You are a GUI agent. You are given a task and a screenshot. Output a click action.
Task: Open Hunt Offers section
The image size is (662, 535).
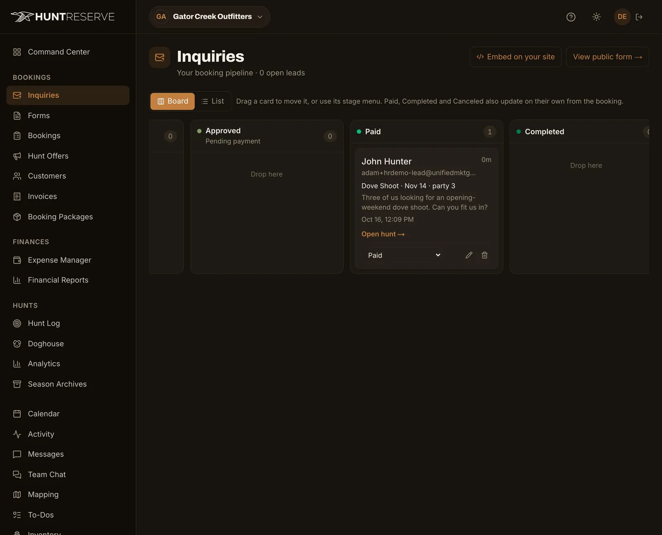68,156
